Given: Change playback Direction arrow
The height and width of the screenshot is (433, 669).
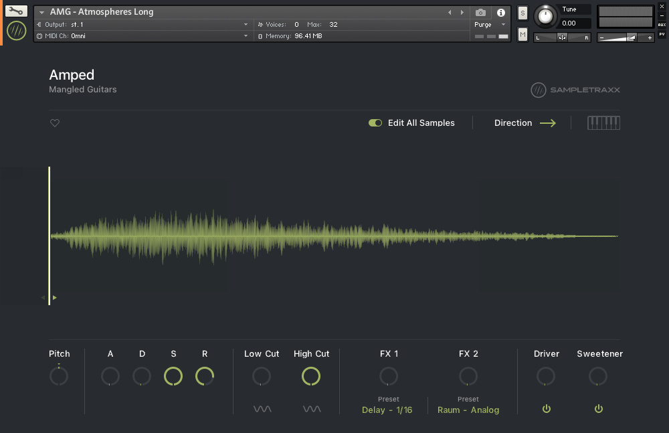Looking at the screenshot, I should point(548,123).
